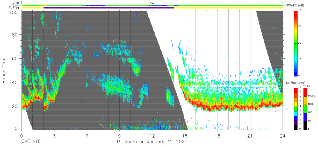Click the 12 tick on UT hours axis
This screenshot has height=147, width=318.
click(x=152, y=136)
